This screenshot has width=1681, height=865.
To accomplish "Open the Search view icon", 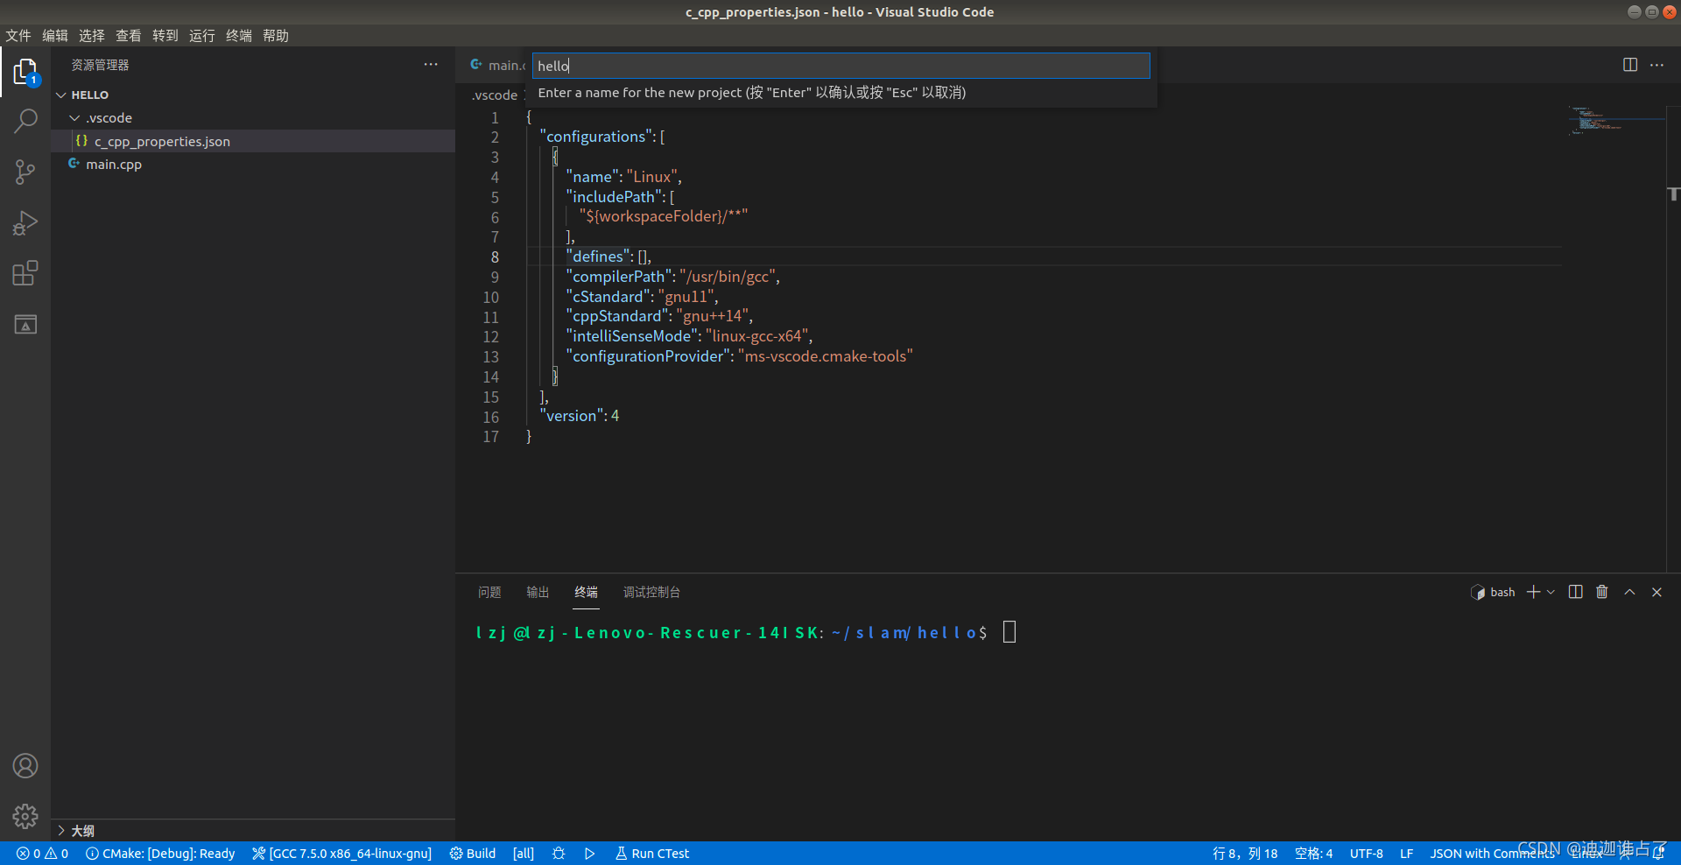I will (x=25, y=121).
